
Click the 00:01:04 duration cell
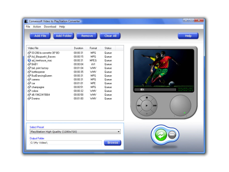[78, 68]
